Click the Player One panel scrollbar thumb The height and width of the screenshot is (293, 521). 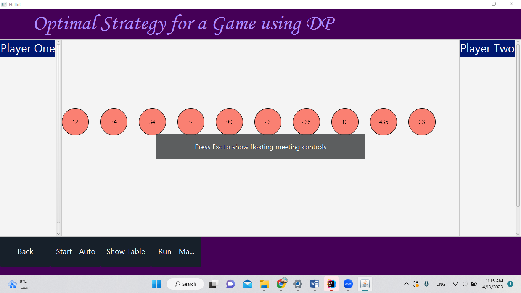(x=58, y=134)
